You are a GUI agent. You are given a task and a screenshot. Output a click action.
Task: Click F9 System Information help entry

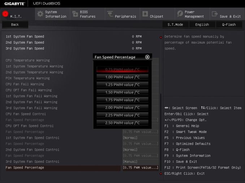click(x=188, y=156)
